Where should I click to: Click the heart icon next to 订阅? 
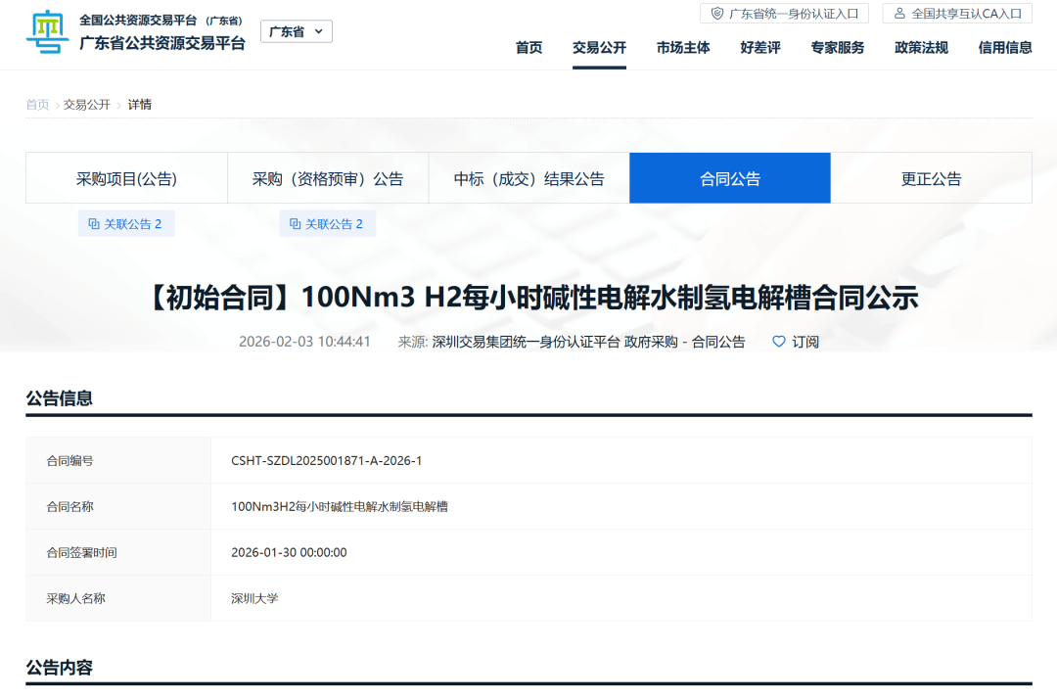point(778,342)
